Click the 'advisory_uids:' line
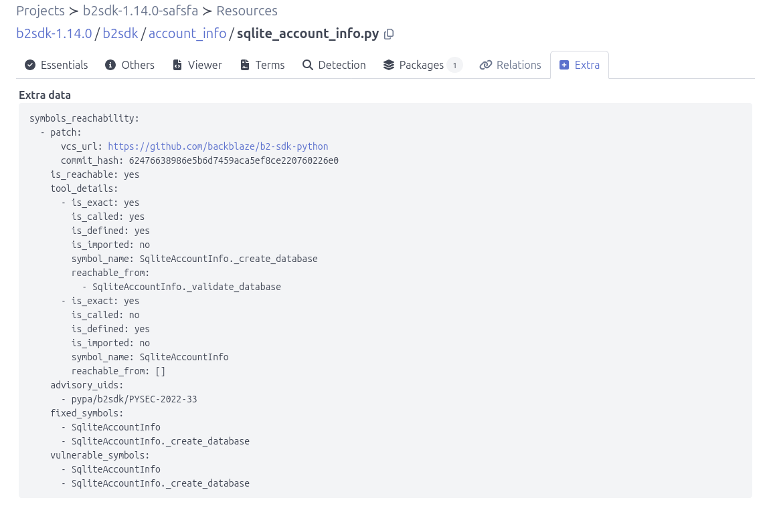771x508 pixels. 86,385
